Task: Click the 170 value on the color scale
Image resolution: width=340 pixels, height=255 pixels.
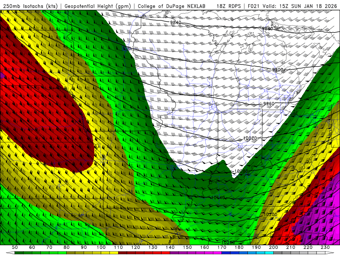Action: 221,247
